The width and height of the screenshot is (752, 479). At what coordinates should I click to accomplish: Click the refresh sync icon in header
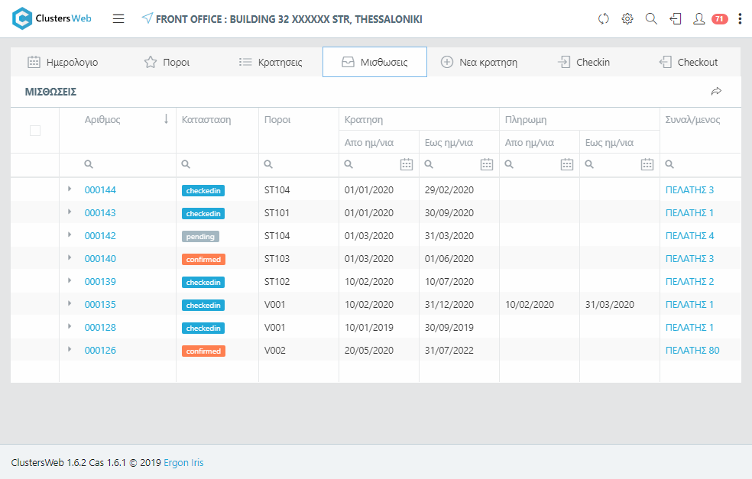(x=604, y=19)
